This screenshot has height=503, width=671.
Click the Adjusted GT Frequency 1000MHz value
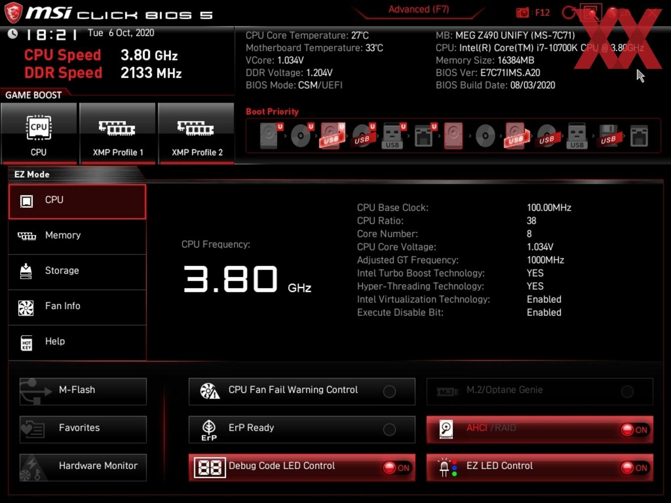545,260
